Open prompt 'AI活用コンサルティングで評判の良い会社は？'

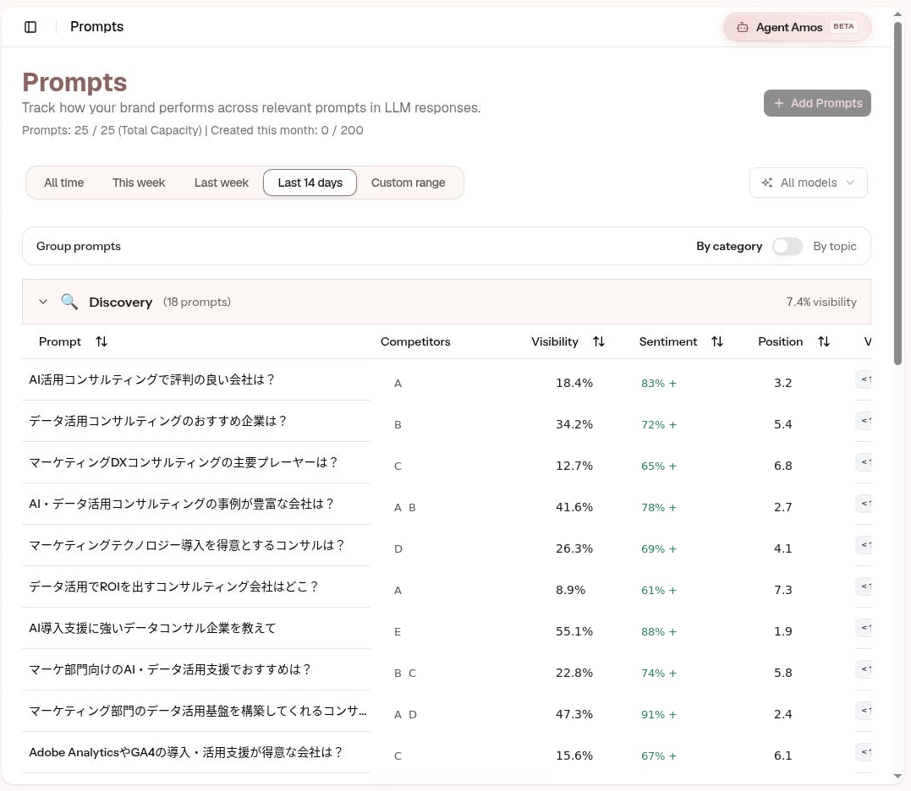[x=151, y=379]
